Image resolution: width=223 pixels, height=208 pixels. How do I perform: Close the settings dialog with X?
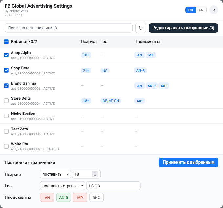(x=213, y=10)
